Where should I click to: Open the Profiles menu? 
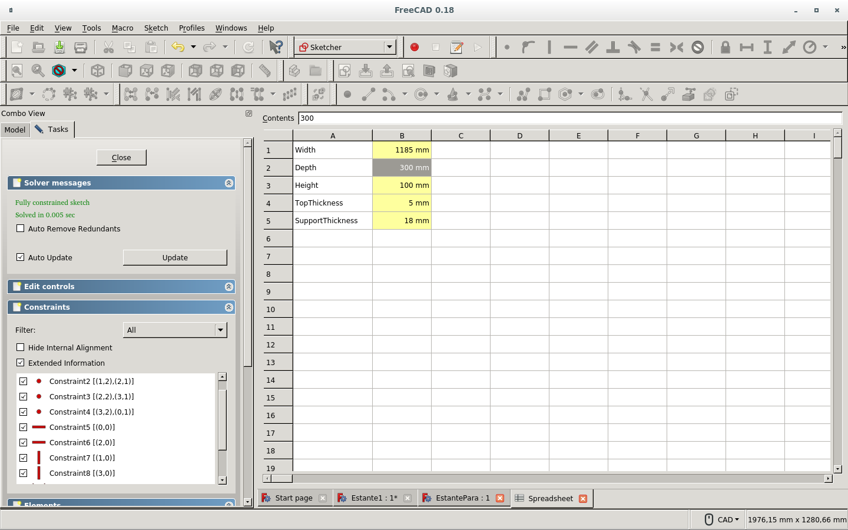[x=191, y=28]
